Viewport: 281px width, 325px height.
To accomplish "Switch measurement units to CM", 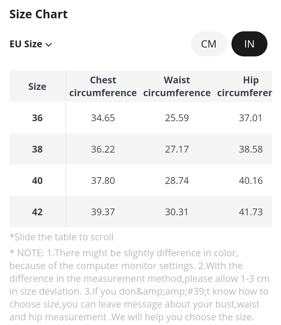I will (x=209, y=44).
